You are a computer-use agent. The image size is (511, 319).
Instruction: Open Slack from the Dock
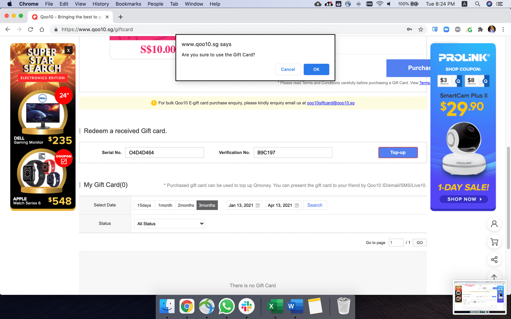click(x=246, y=306)
